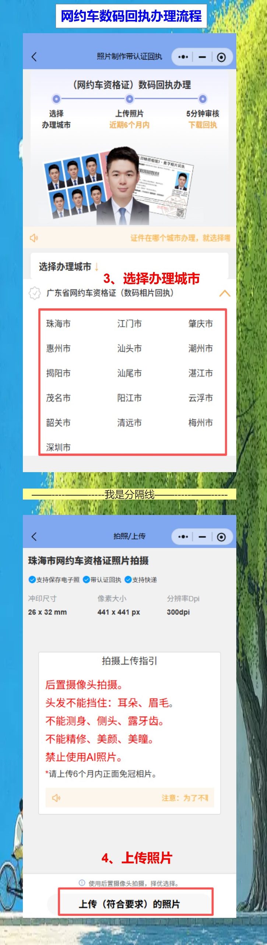Select 江门市 city
Viewport: 267px width, 945px height.
129,324
